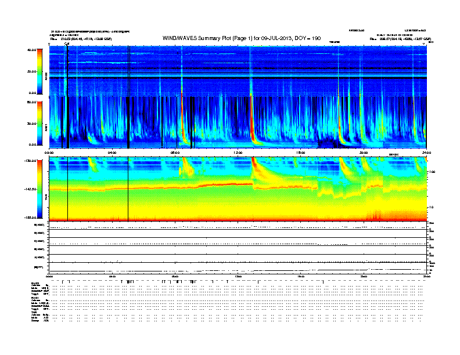This screenshot has width=460, height=355.
Task: Click the red burst near 13:00 in RAD1 panel
Action: pyautogui.click(x=252, y=120)
